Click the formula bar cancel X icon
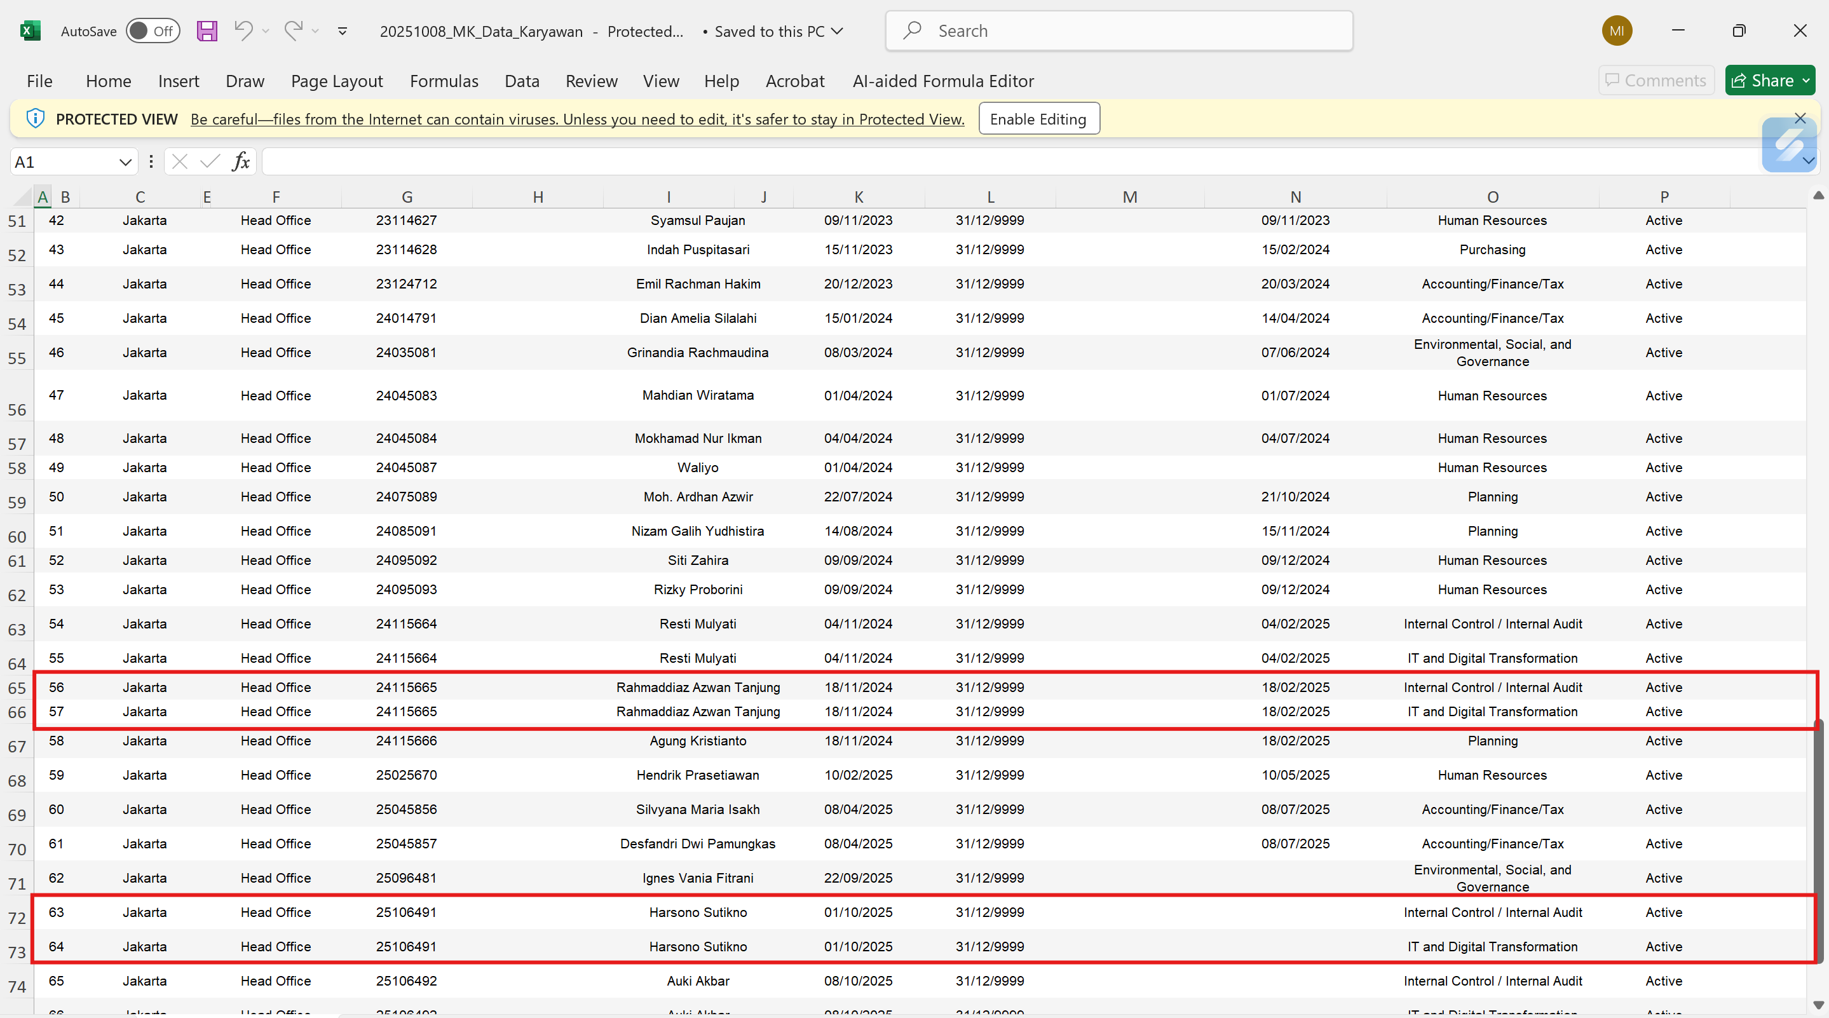 [x=180, y=162]
